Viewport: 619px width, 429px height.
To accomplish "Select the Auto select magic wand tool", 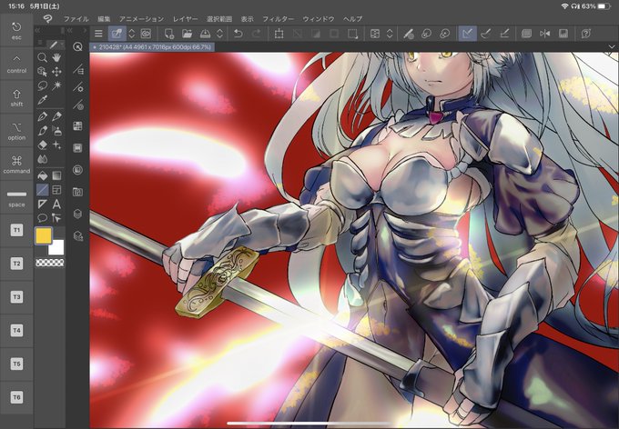I will point(56,85).
